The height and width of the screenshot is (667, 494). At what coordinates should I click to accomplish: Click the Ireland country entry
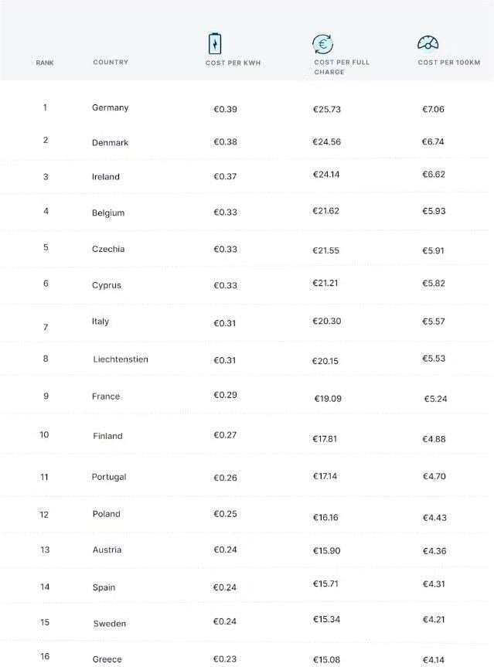coord(105,176)
